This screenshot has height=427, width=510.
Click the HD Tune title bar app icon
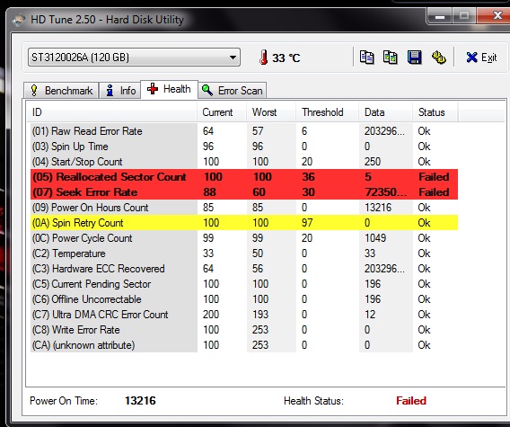pos(19,20)
